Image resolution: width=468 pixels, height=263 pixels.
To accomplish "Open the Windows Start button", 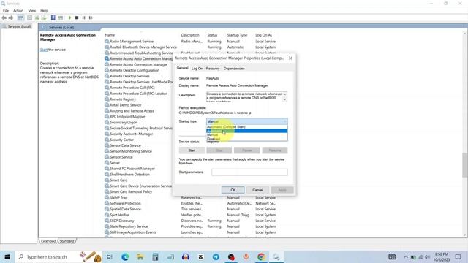I will pyautogui.click(x=7, y=256).
